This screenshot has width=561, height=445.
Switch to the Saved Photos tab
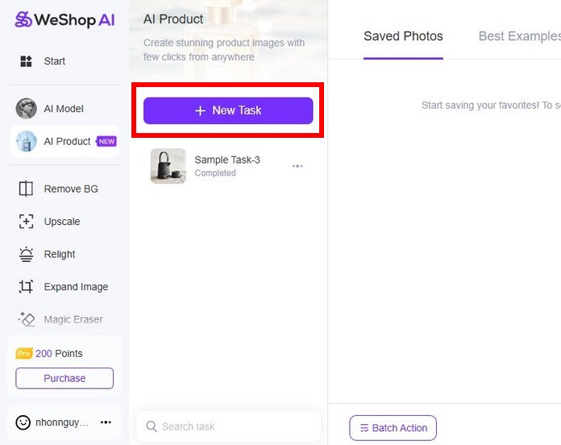coord(403,36)
